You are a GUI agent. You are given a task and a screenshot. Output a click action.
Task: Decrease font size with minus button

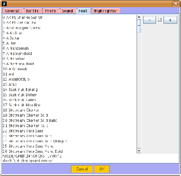pyautogui.click(x=149, y=20)
